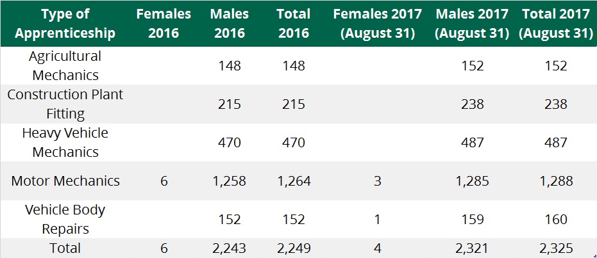The height and width of the screenshot is (258, 597).
Task: Select the Agricultural Mechanics row label
Action: (x=65, y=66)
